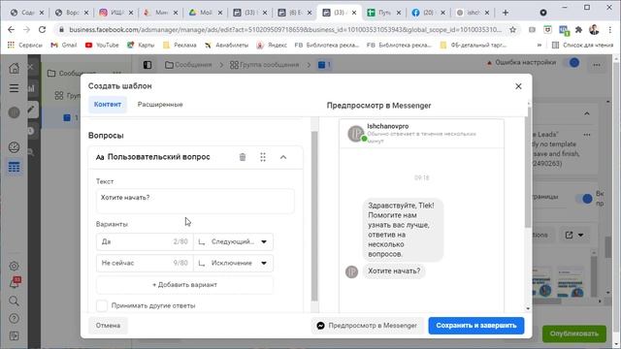Screen dimensions: 621x349
Task: Switch to the Контент tab
Action: [108, 105]
